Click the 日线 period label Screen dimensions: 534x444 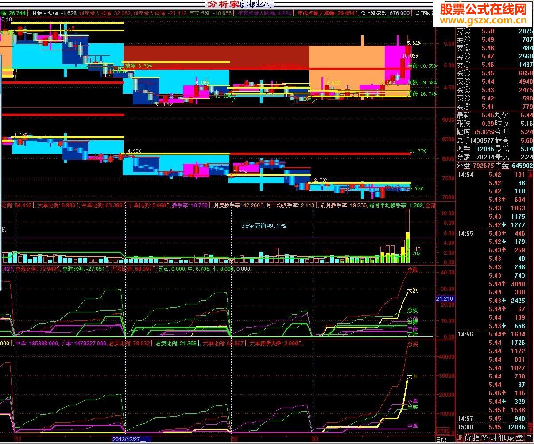(441, 440)
